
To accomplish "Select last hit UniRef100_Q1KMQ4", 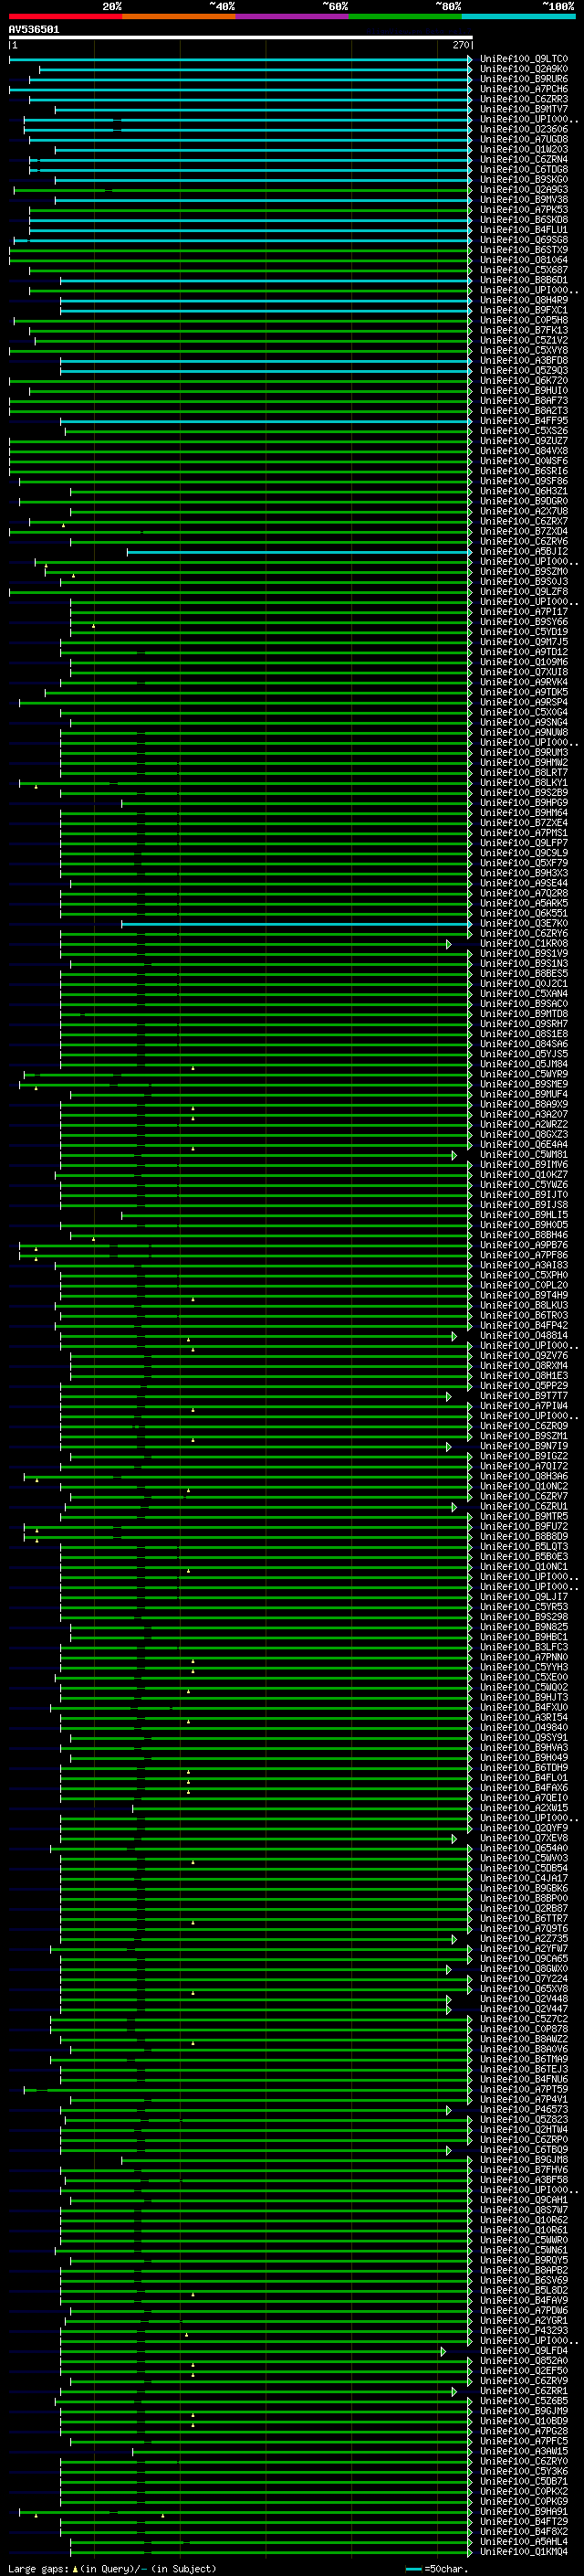I will [524, 2552].
